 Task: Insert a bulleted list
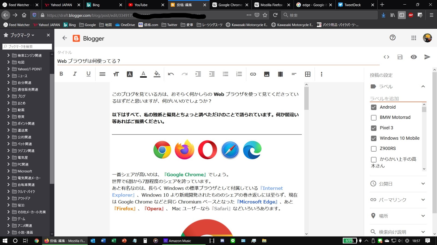coord(226,74)
